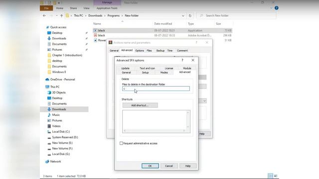Open File menu in Explorer ribbon
Screen dimensions: 319x179
(x=46, y=8)
